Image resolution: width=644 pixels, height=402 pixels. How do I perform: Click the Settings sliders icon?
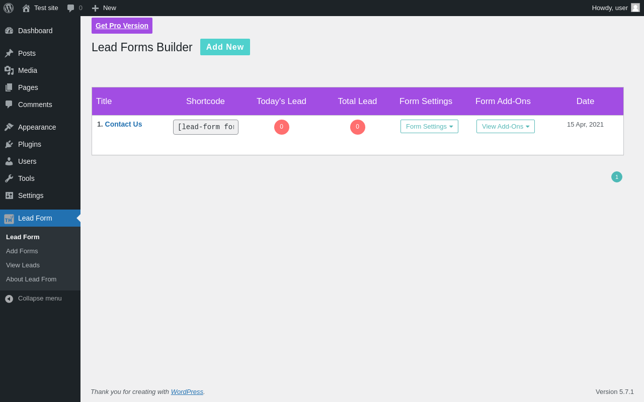click(x=9, y=195)
